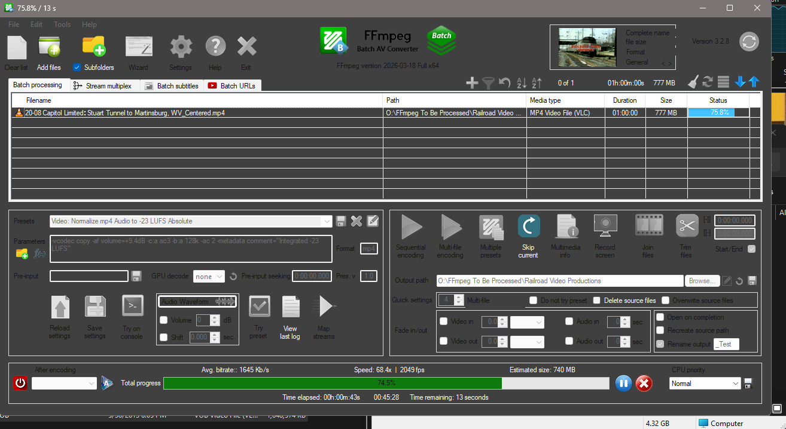Check Do not try preset
The image size is (786, 429).
pos(534,301)
